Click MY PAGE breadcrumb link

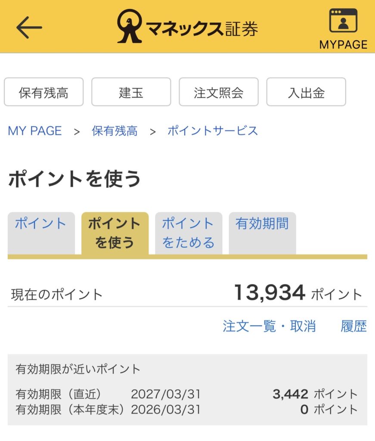coord(35,131)
